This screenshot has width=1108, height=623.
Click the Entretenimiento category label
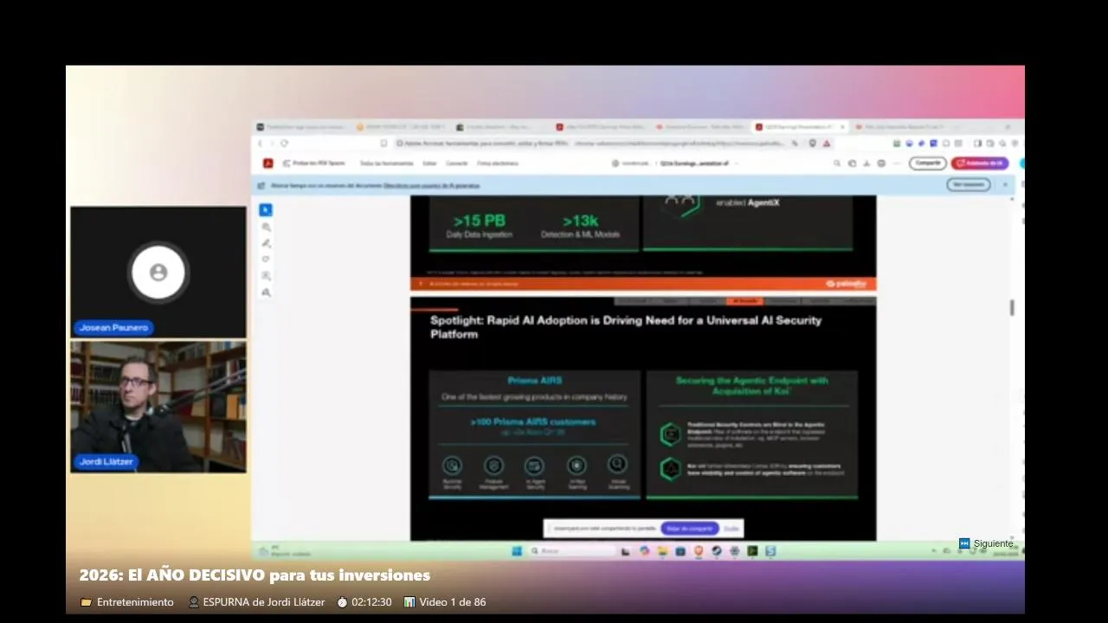click(x=135, y=602)
